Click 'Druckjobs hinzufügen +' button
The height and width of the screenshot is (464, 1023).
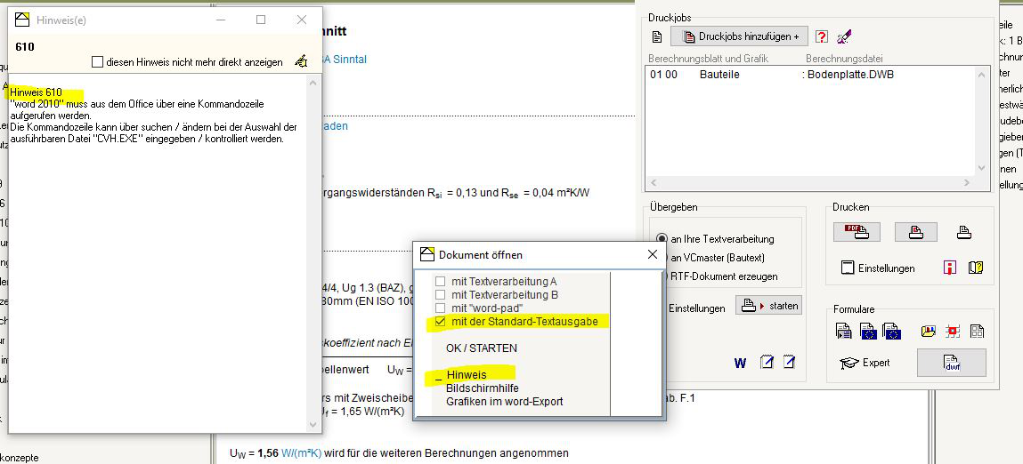pos(739,36)
